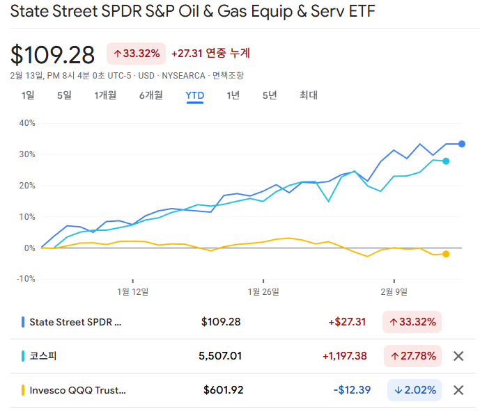480x411 pixels.
Task: Remove 코스피 comparison with X icon
Action: click(458, 356)
